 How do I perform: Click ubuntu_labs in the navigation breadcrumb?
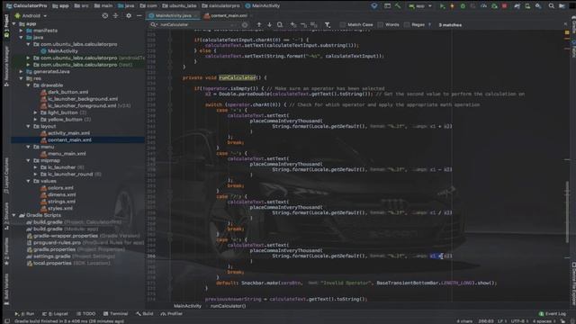pyautogui.click(x=179, y=6)
